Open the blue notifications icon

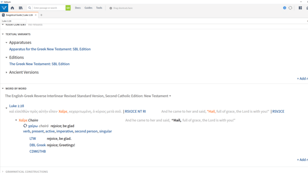pos(284,8)
